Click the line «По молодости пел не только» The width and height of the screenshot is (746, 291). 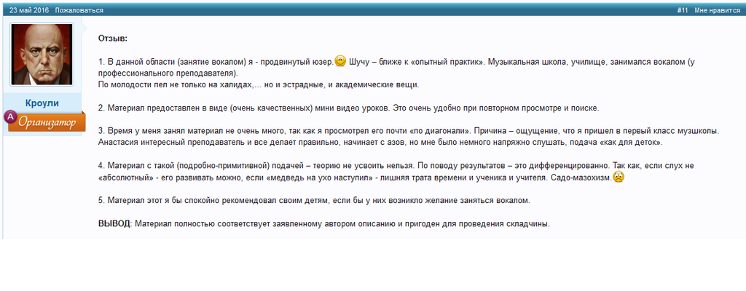pos(160,84)
